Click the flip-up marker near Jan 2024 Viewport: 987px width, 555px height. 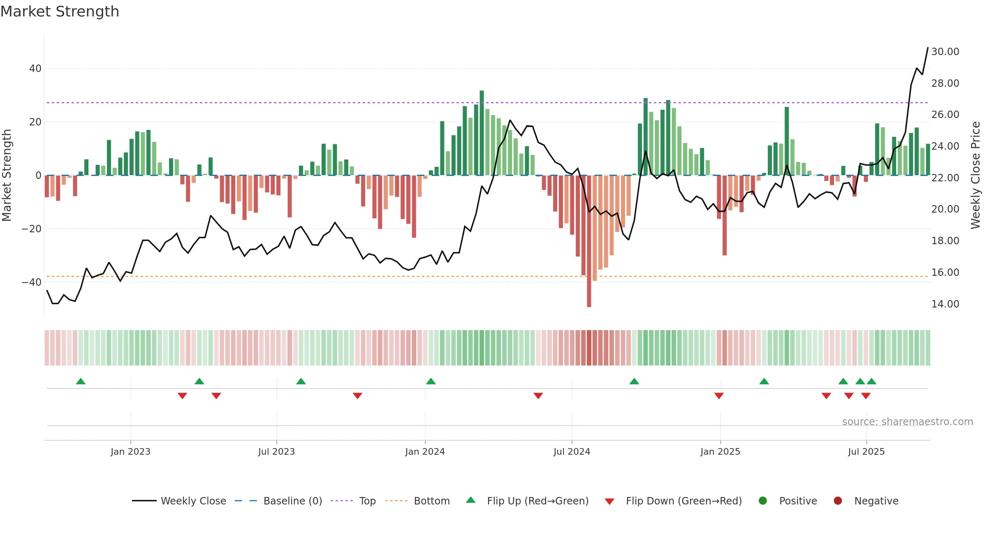coord(431,381)
